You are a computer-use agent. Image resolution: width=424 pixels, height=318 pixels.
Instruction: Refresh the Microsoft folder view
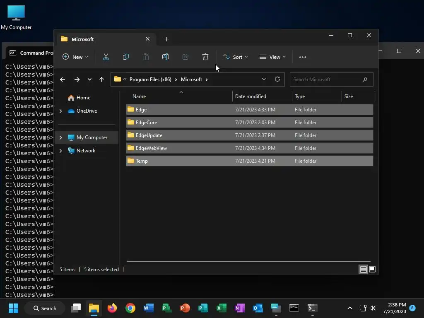coord(277,79)
